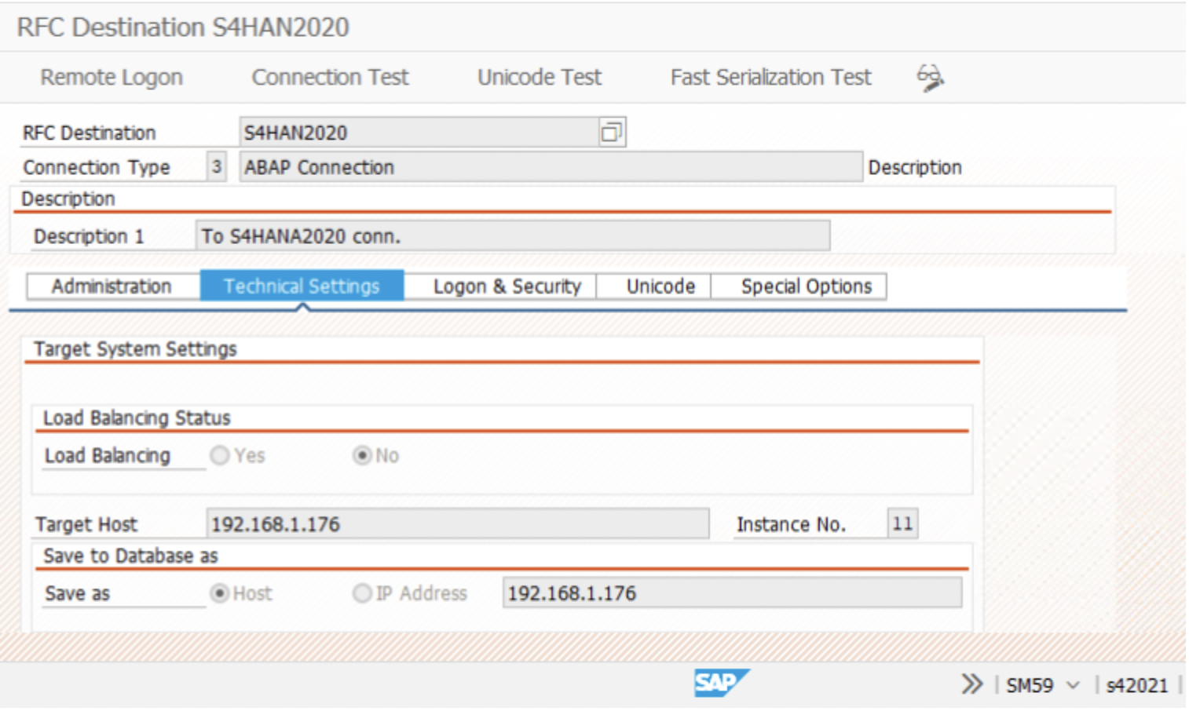
Task: Run the Connection Test
Action: [330, 78]
